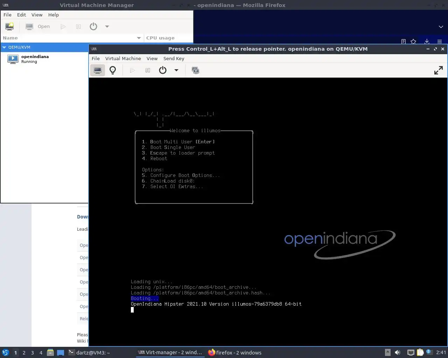Click taskbar tray eject removable media icon
This screenshot has width=448, height=358.
(x=388, y=352)
